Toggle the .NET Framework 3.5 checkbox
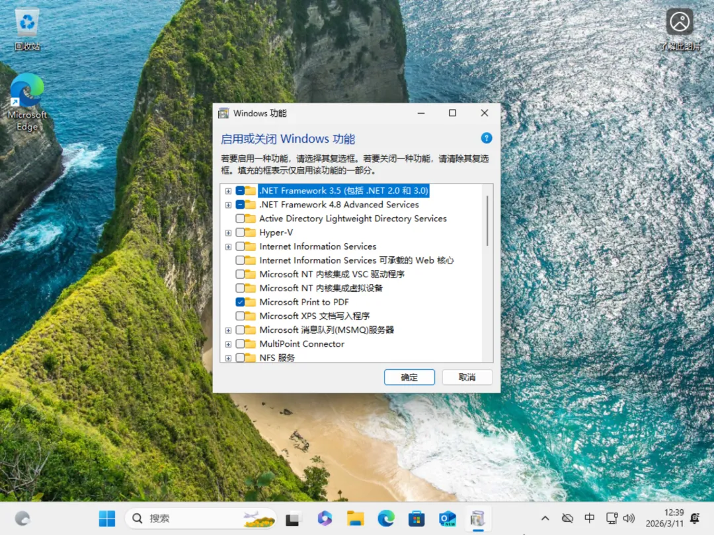 click(240, 191)
